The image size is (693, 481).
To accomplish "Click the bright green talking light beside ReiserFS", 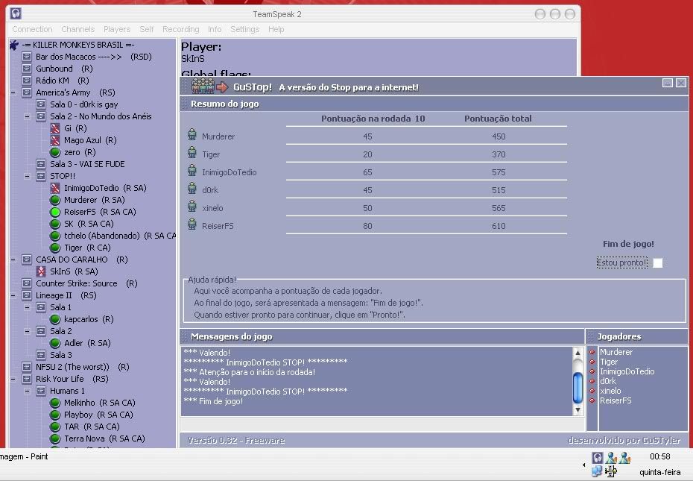I will pyautogui.click(x=55, y=212).
